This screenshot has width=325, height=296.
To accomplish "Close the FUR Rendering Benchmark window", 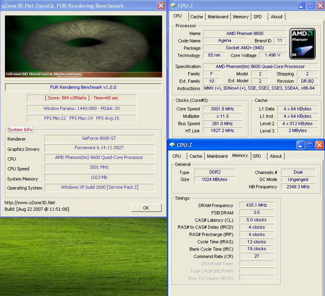I will coord(161,5).
